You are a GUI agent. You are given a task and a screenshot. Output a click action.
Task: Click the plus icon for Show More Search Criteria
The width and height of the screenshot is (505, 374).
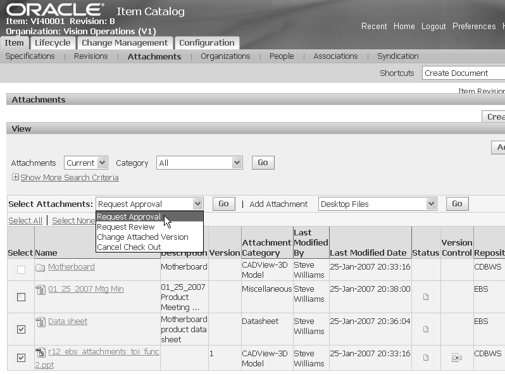point(15,177)
